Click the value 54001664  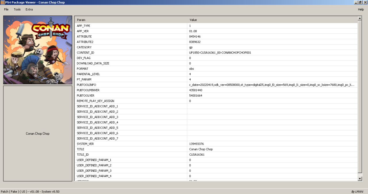195,95
